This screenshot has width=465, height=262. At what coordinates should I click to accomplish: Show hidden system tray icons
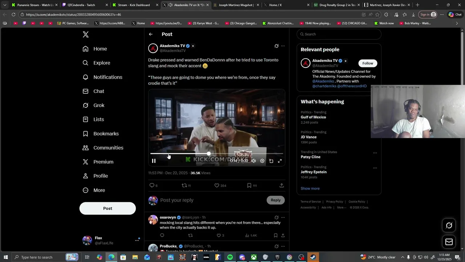[403, 257]
